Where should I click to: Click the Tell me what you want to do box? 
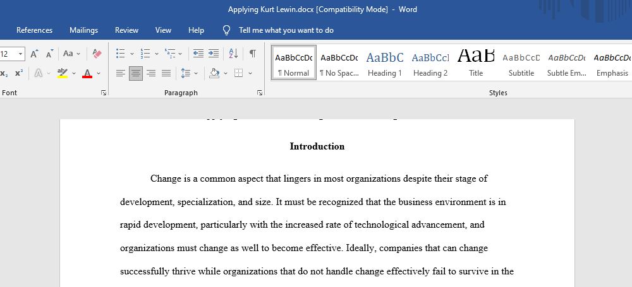286,30
